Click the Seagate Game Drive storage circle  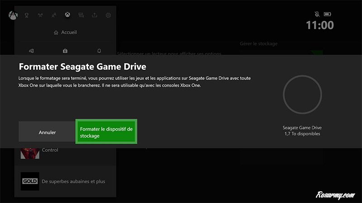click(x=302, y=94)
